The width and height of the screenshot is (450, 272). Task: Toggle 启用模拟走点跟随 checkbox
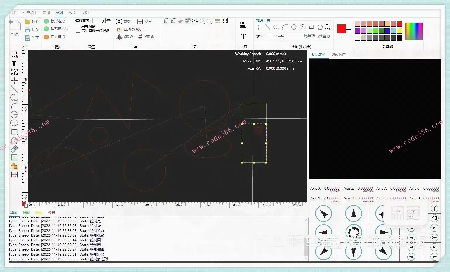pyautogui.click(x=78, y=31)
